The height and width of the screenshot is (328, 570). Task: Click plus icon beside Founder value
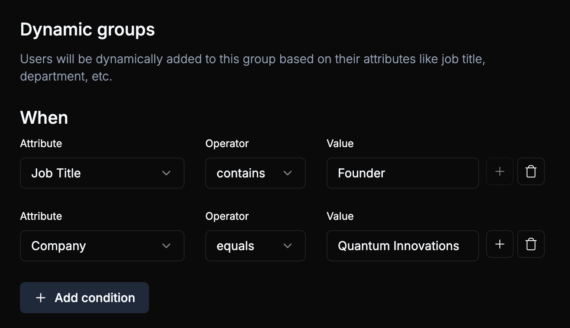500,172
